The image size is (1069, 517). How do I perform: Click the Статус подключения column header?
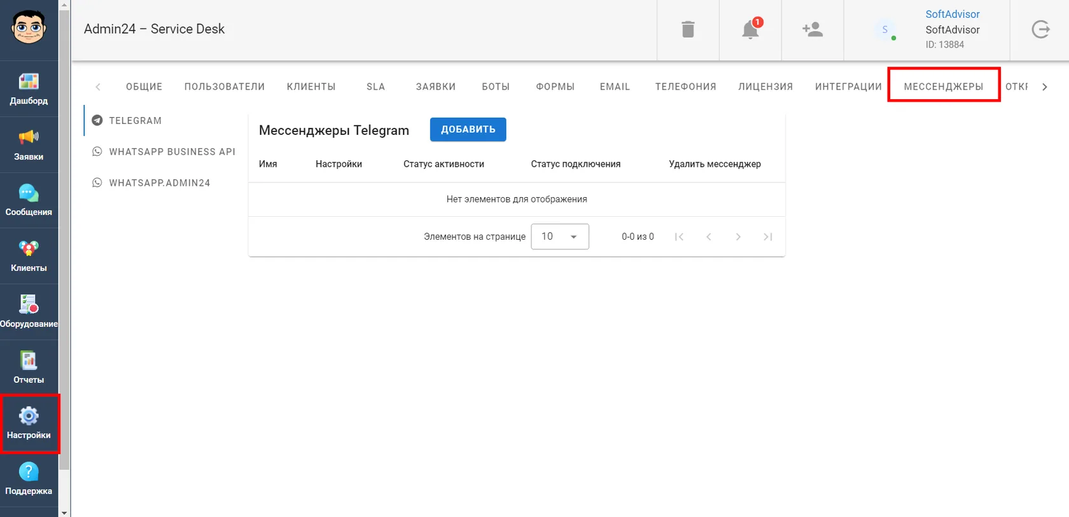coord(576,164)
